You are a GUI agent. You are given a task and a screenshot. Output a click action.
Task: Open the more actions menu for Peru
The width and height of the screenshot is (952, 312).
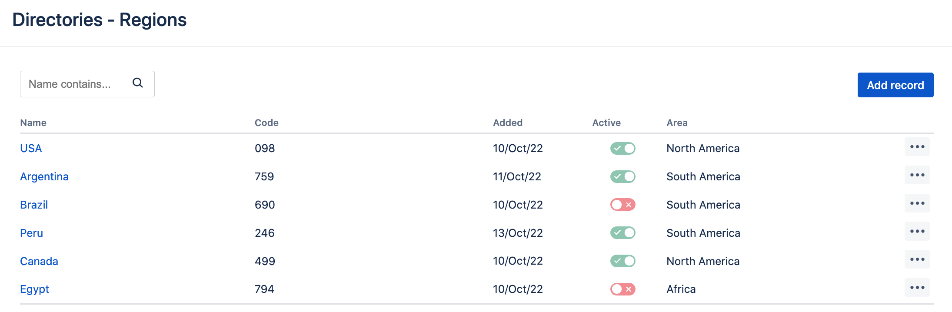[x=917, y=232]
